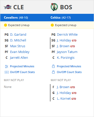Click K. Porzingis in Celtics lineup
Viewport: 94px width, 117px height.
tap(66, 58)
